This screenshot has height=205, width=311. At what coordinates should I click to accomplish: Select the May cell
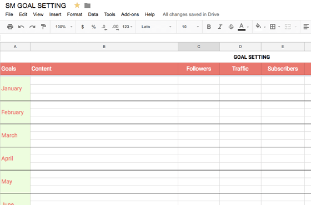click(15, 182)
